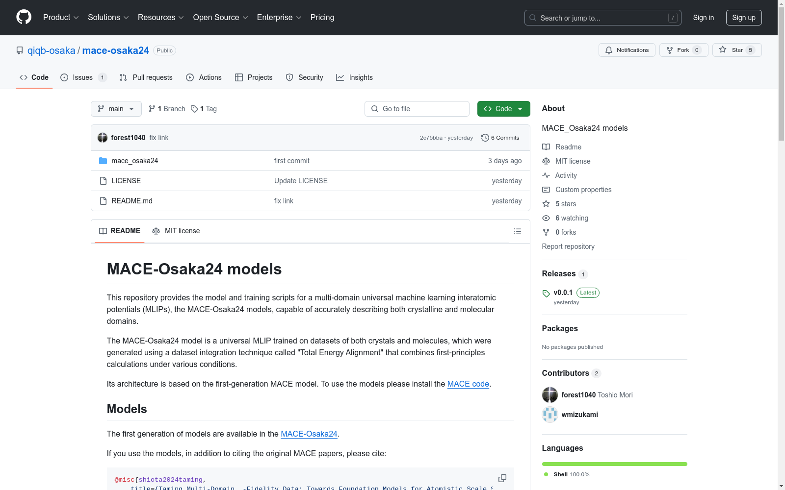The height and width of the screenshot is (490, 785).
Task: Fork the repository
Action: [x=683, y=50]
